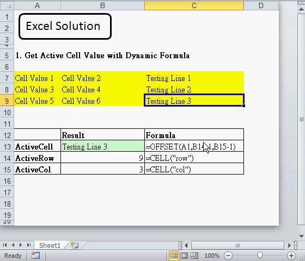Screen dimensions: 305x261
Task: Click the sheet tab bar split handle
Action: click(180, 245)
